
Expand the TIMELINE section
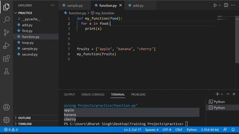[36, 124]
